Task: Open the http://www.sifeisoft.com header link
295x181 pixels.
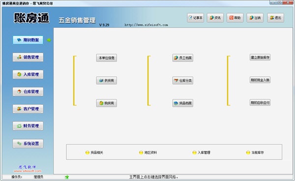Action: pyautogui.click(x=146, y=25)
